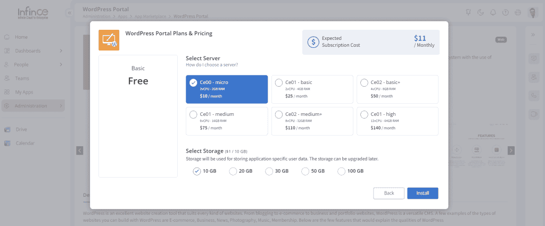The image size is (545, 226).
Task: Show previous screenshot with left arrow
Action: 80,150
